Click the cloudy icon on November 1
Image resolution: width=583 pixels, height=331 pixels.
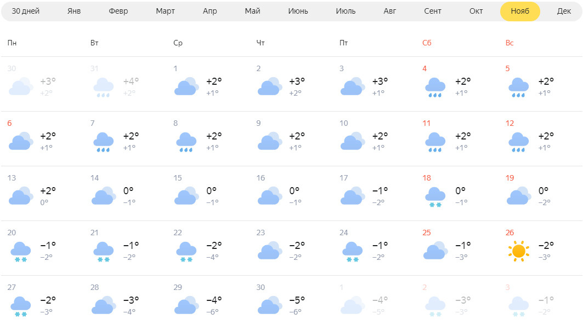pos(186,86)
